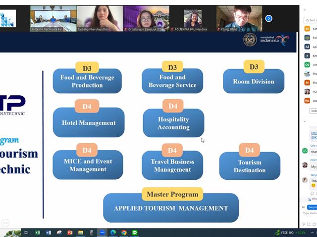317x237 pixels.
Task: Open the shared link in chat
Action: coord(314,135)
